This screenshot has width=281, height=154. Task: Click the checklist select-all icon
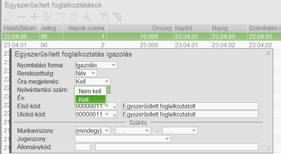click(x=47, y=17)
